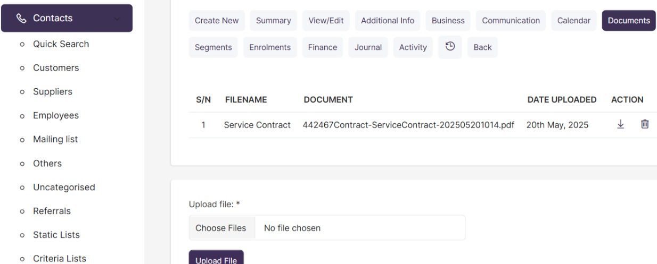Collapse the Contacts menu chevron
Viewport: 657px width, 264px height.
click(117, 19)
